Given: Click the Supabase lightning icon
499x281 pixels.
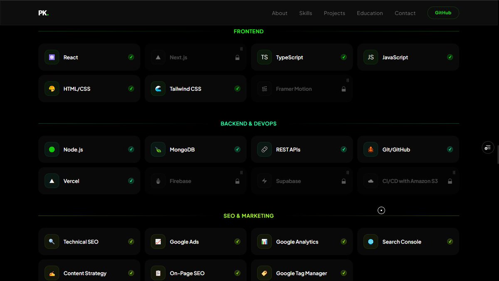Looking at the screenshot, I should pos(264,181).
